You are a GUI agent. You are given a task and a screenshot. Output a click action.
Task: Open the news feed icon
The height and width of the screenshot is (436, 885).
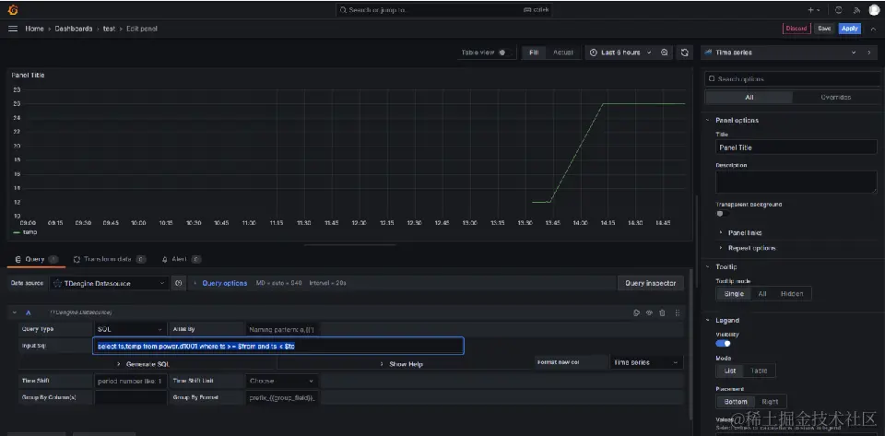(856, 10)
